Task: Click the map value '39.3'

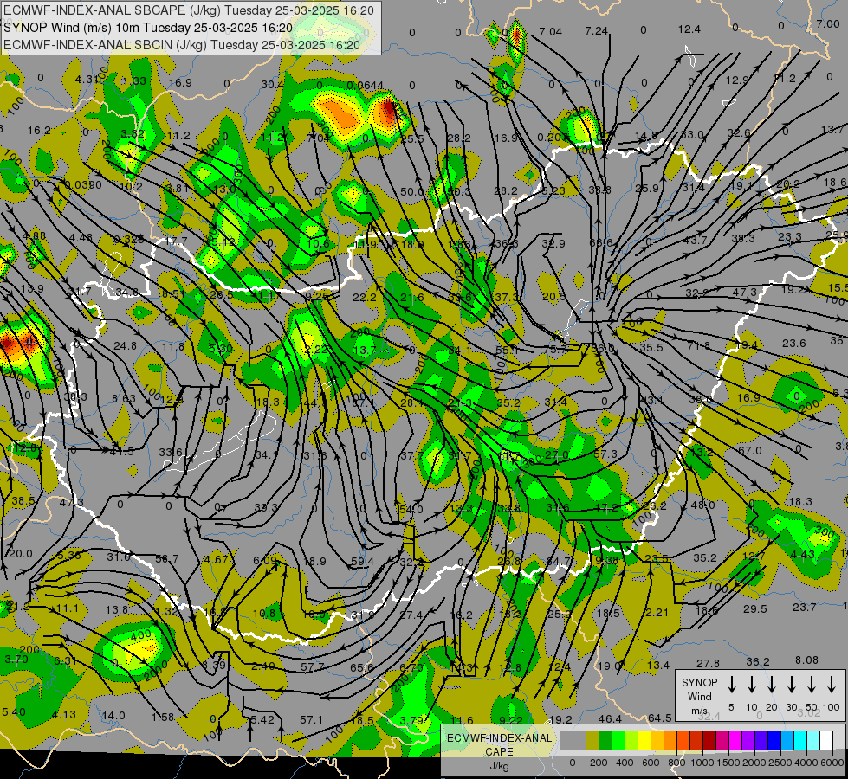Action: (266, 507)
